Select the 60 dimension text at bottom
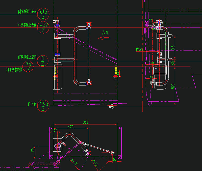This screenshot has height=171, width=202. [x=115, y=159]
